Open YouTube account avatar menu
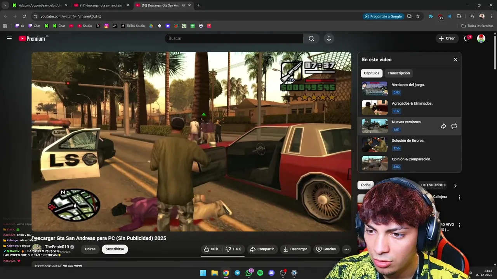 (x=481, y=38)
